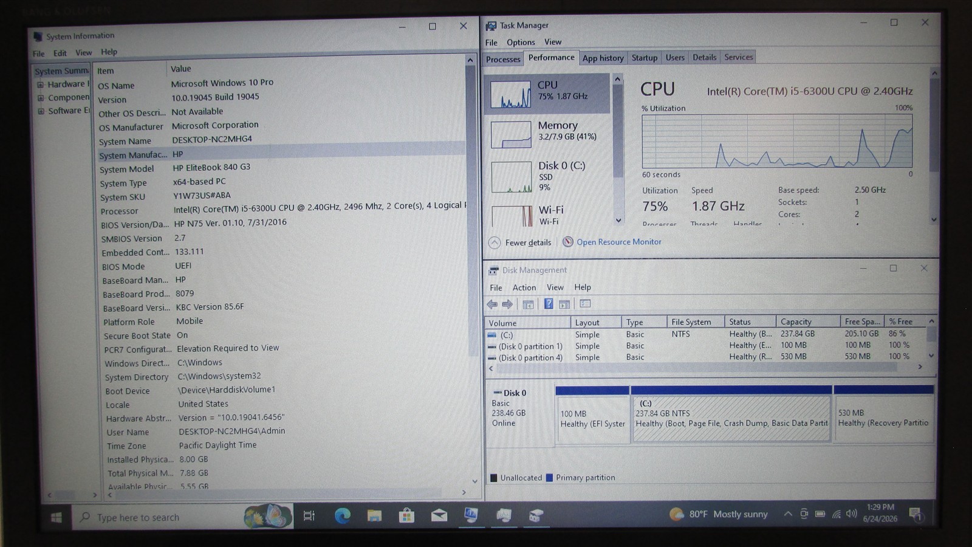Expand Hardware Resources tree node
This screenshot has width=972, height=547.
(41, 84)
